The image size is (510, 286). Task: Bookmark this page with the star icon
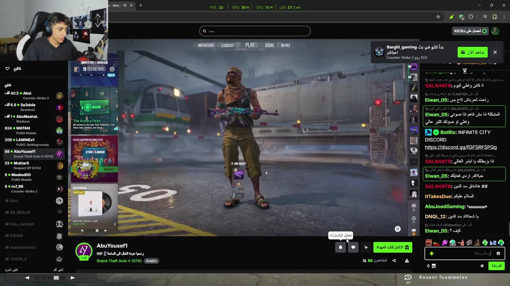(438, 17)
